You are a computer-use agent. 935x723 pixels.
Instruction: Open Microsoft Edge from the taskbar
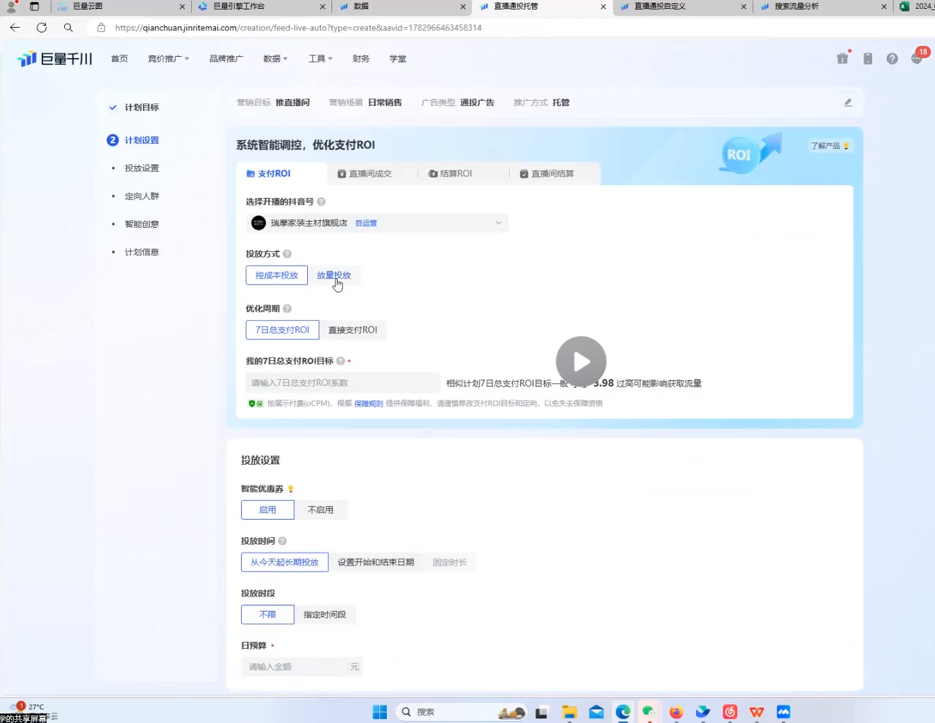(622, 712)
